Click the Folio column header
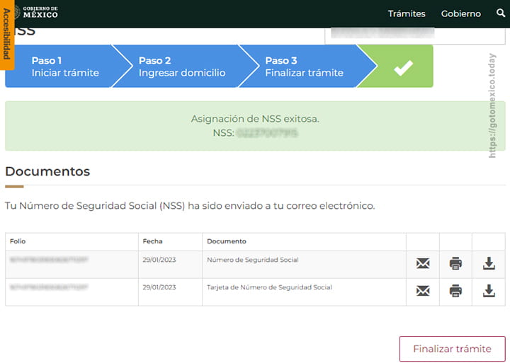This screenshot has height=363, width=510. click(18, 241)
